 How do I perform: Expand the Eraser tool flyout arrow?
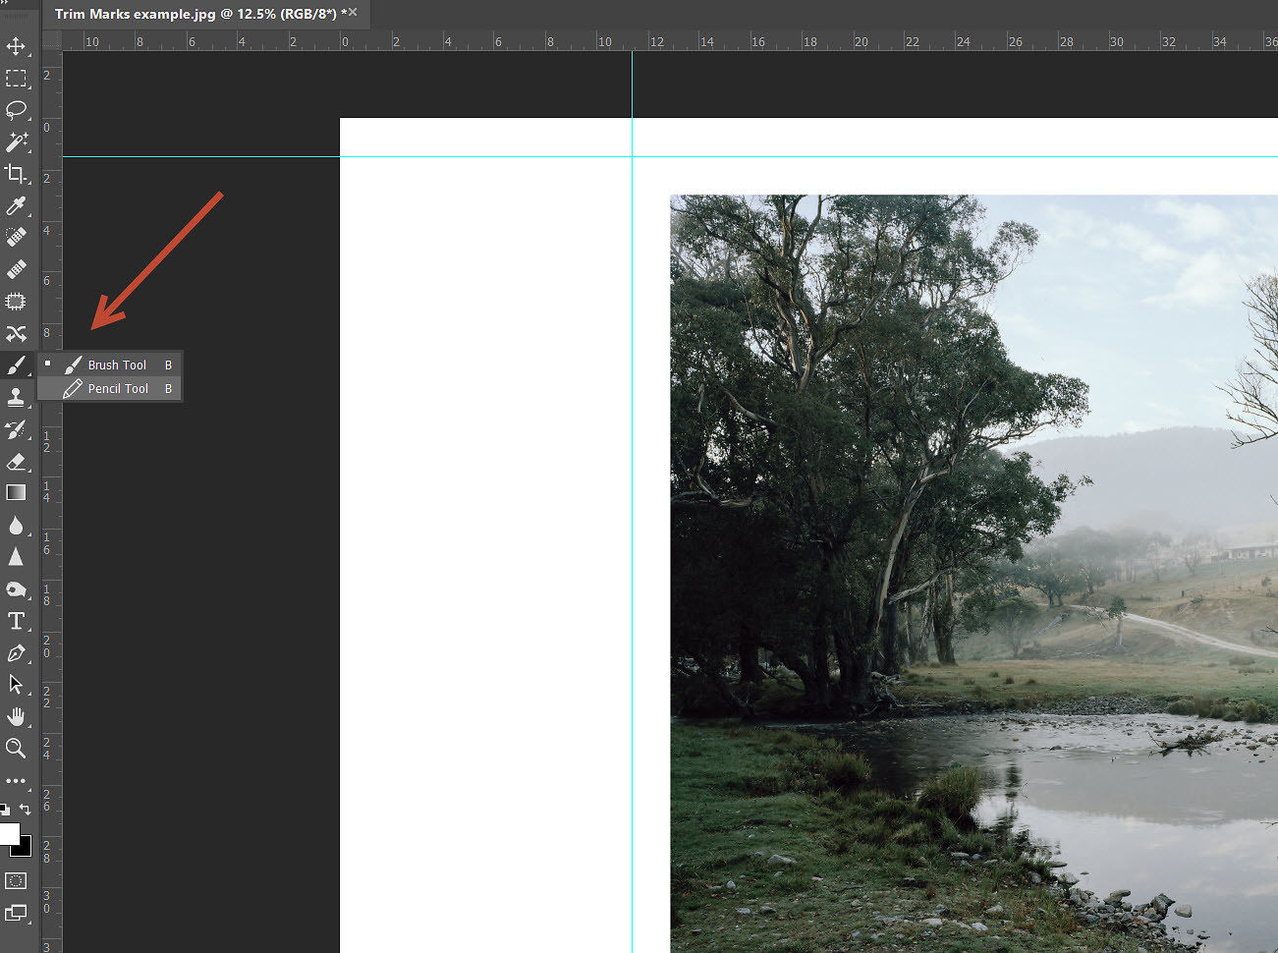[x=29, y=471]
